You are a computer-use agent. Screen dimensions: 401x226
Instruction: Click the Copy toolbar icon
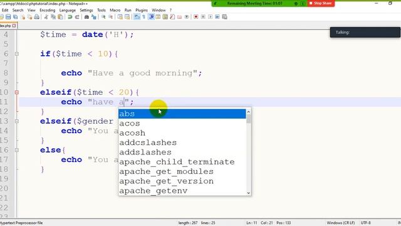pyautogui.click(x=53, y=17)
